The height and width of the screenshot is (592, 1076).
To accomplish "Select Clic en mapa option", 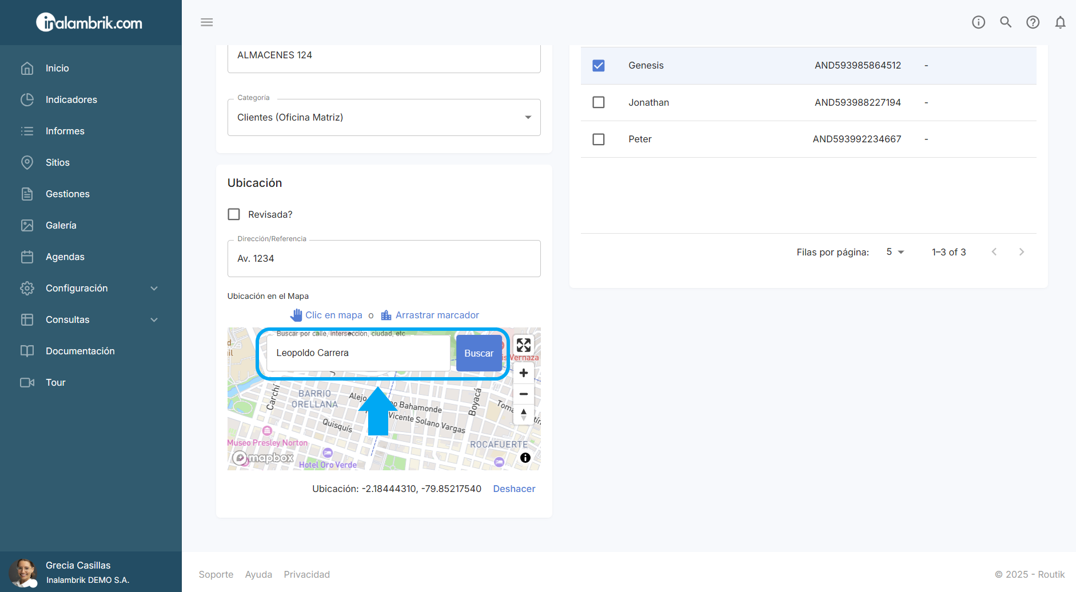I will point(326,315).
